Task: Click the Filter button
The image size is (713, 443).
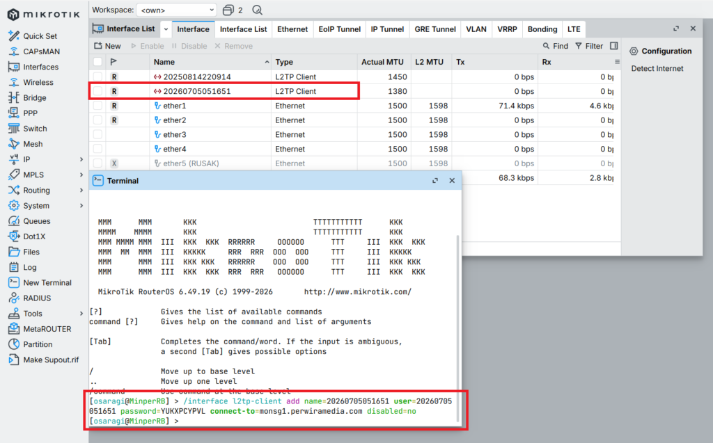Action: (589, 46)
